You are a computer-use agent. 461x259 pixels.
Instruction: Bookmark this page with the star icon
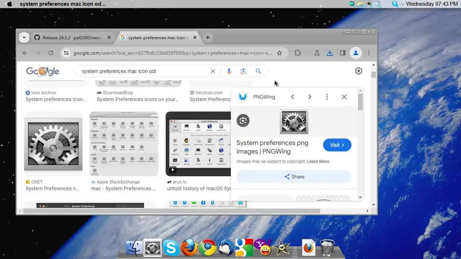[x=279, y=53]
